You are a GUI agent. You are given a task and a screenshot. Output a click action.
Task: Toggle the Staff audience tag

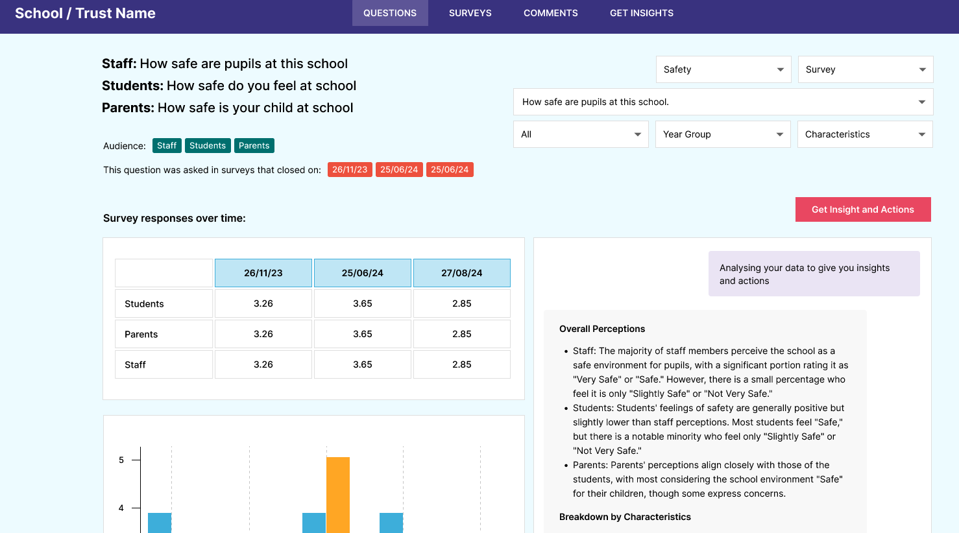pyautogui.click(x=167, y=146)
